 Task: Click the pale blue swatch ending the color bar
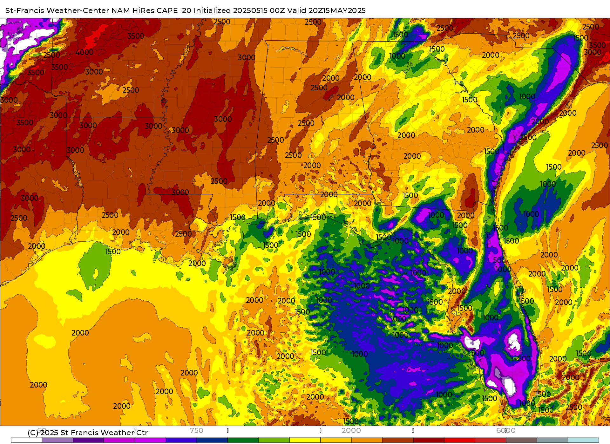click(583, 440)
